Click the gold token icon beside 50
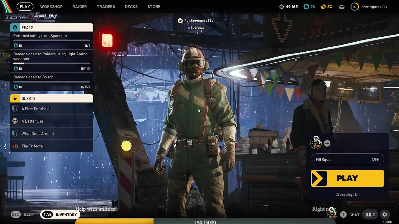Image resolution: width=399 pixels, height=224 pixels. 323,7
